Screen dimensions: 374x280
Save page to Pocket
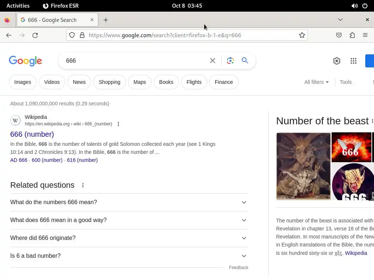click(x=339, y=35)
